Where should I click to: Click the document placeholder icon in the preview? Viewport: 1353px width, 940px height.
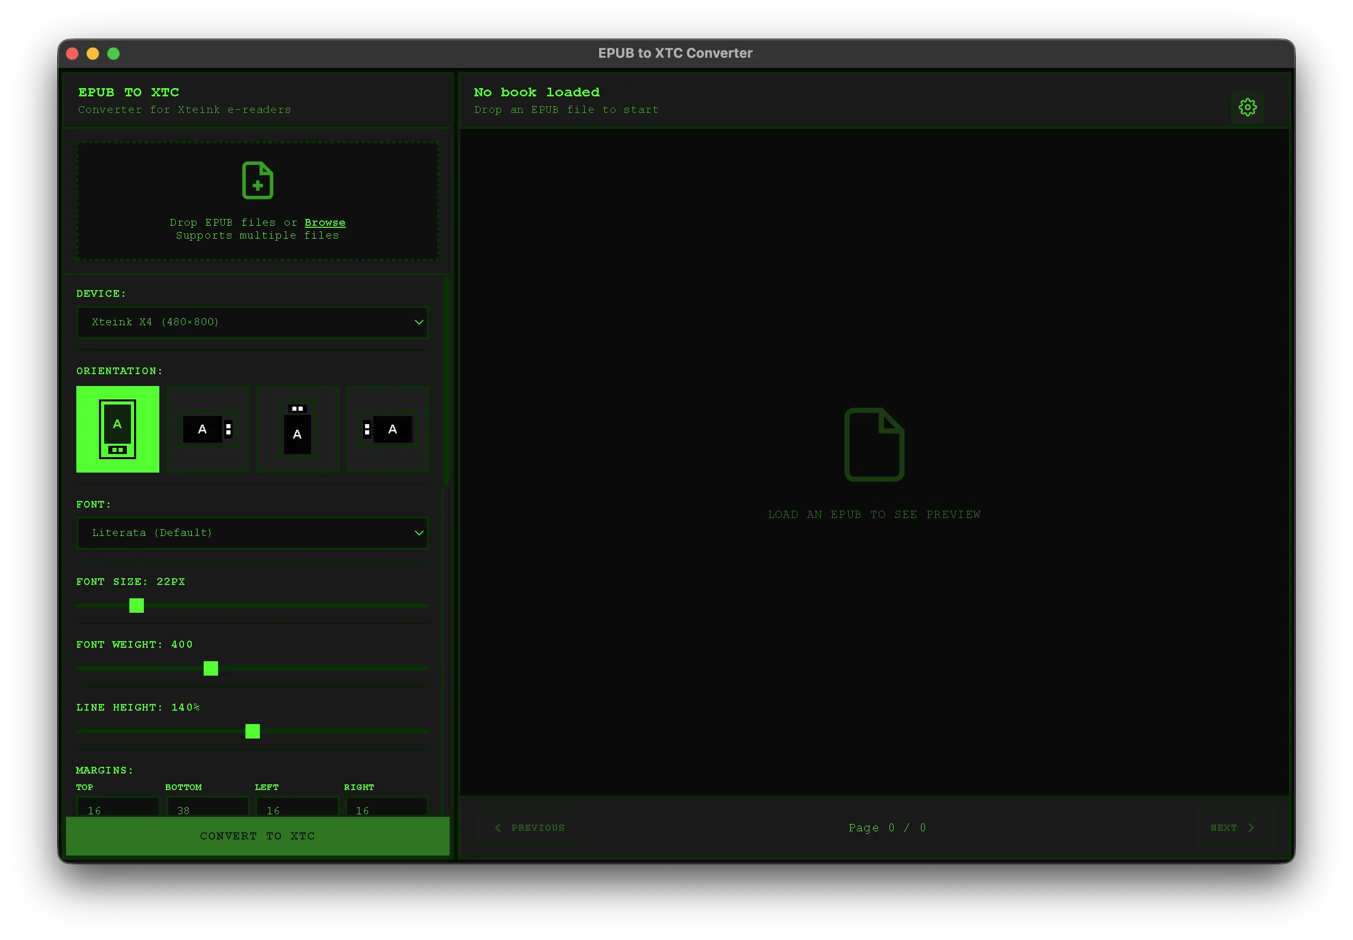point(874,445)
